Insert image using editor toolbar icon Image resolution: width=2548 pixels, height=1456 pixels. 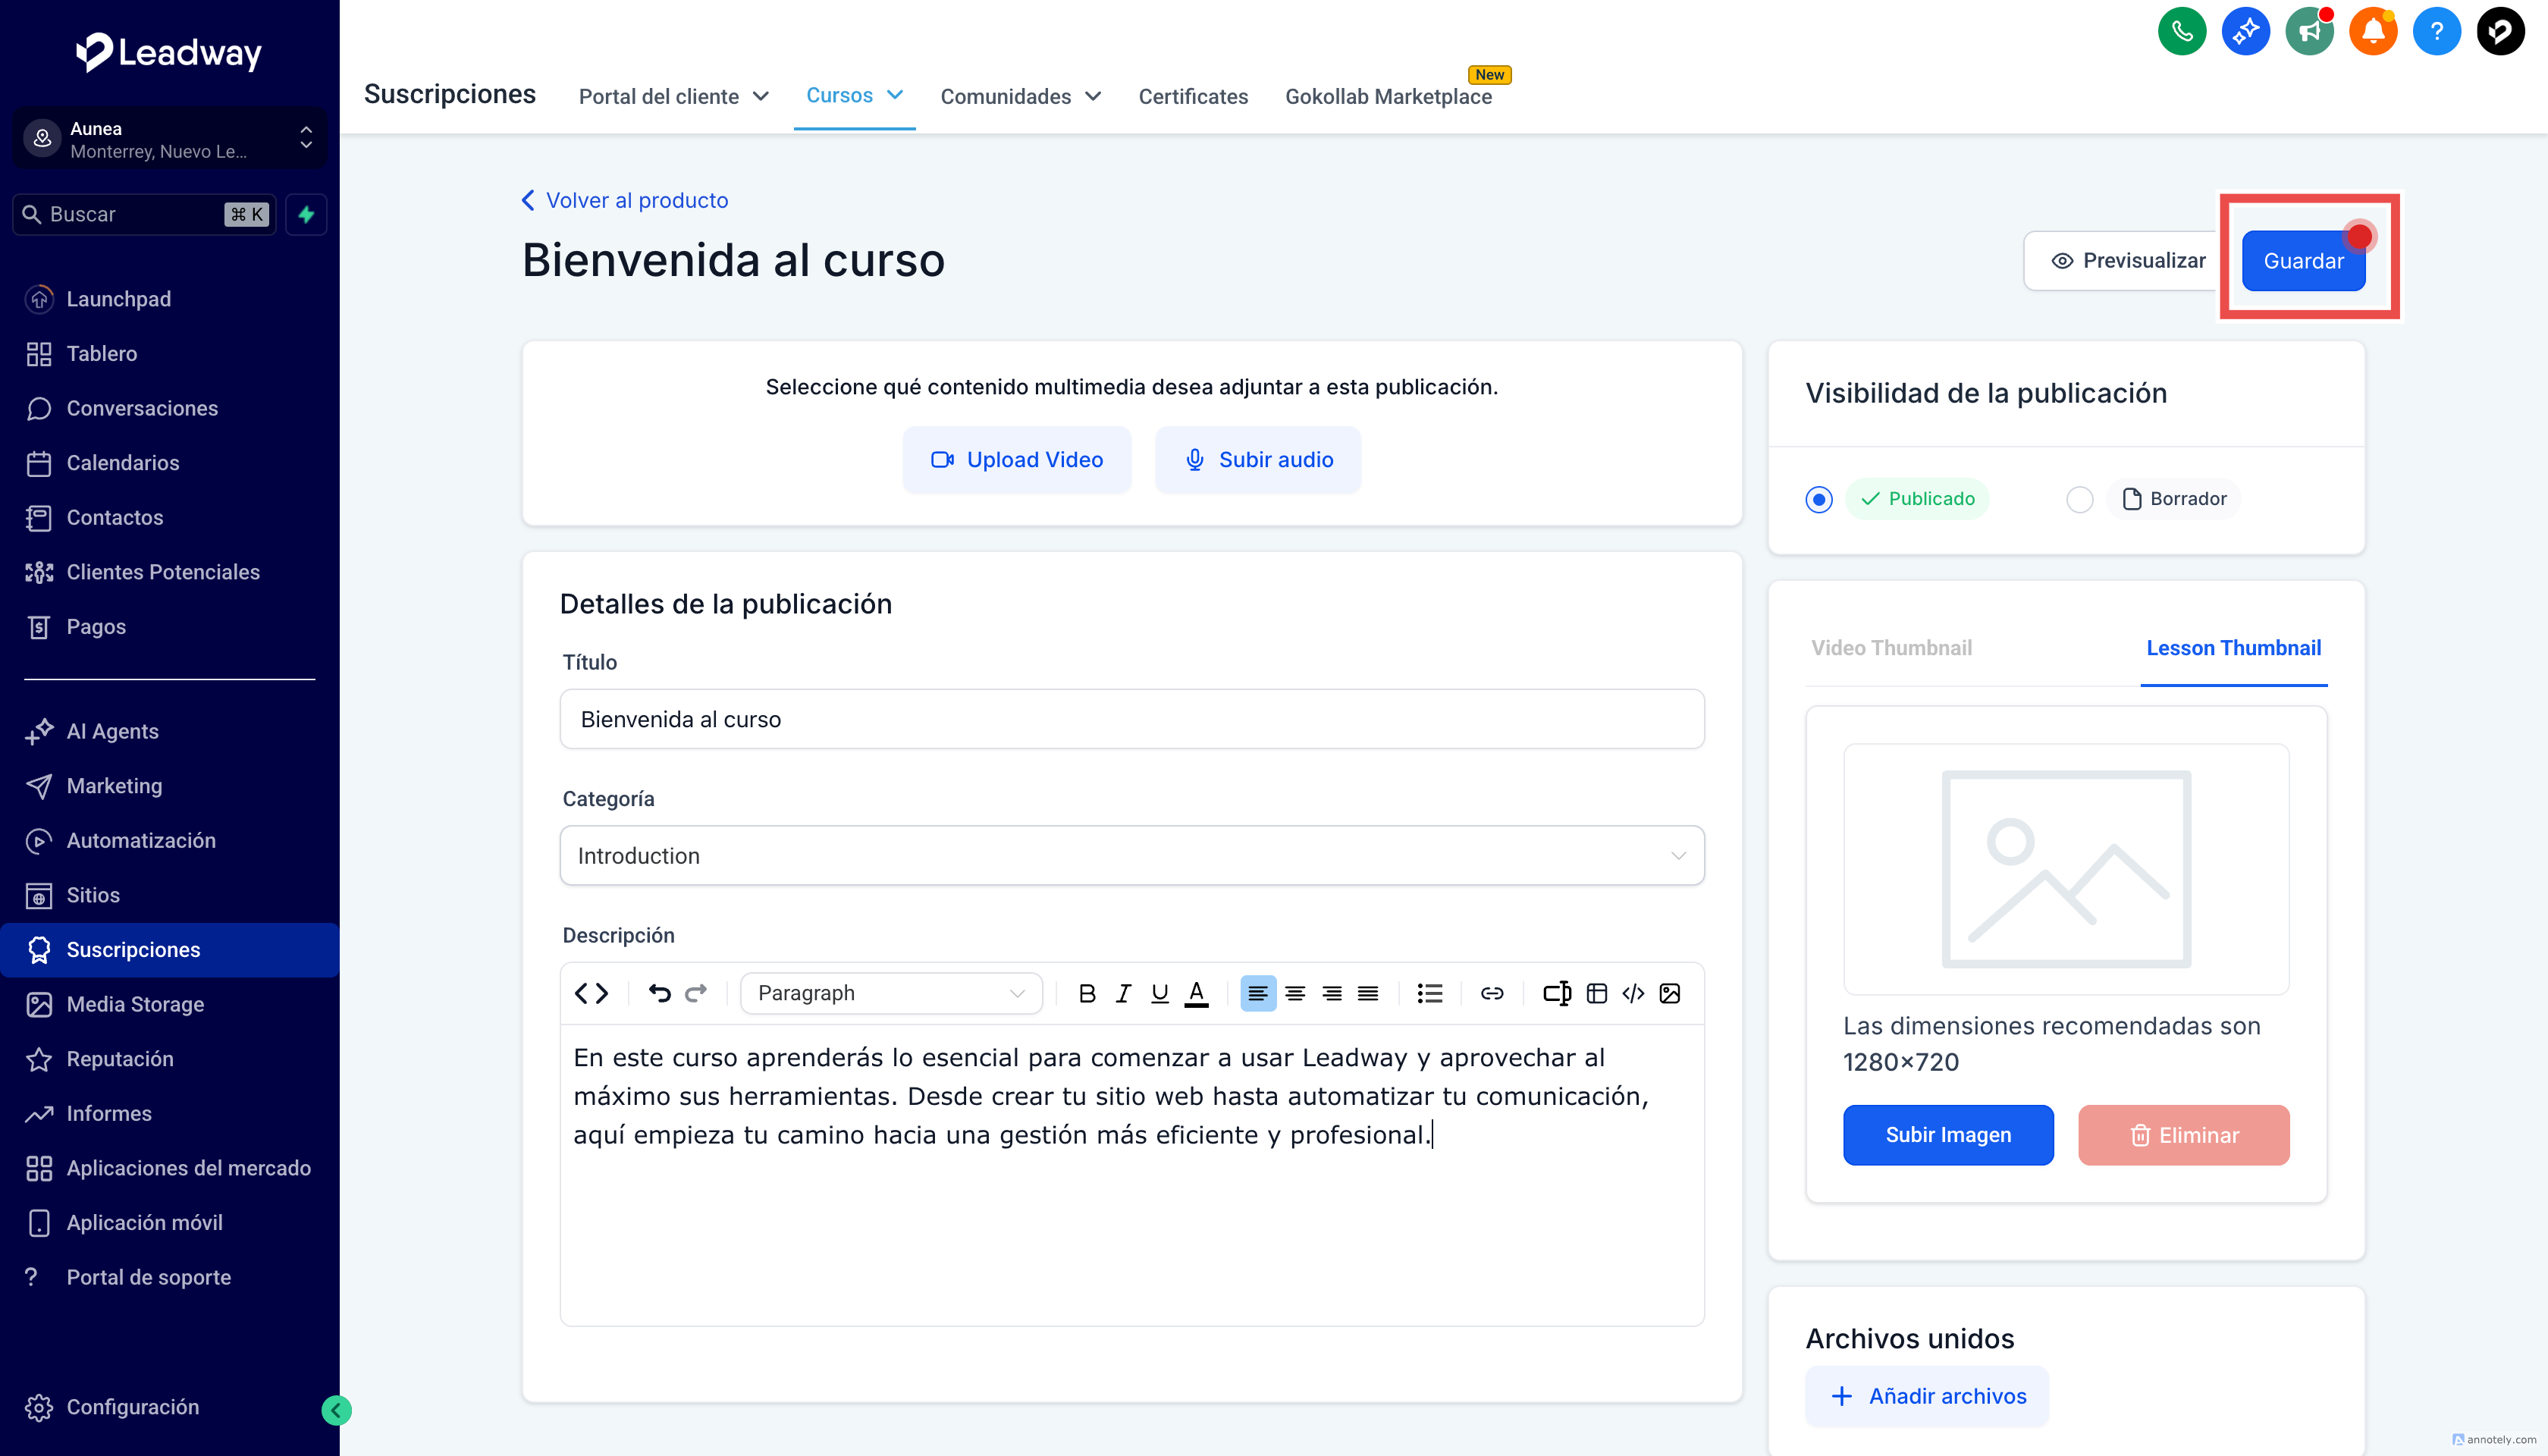pyautogui.click(x=1669, y=993)
